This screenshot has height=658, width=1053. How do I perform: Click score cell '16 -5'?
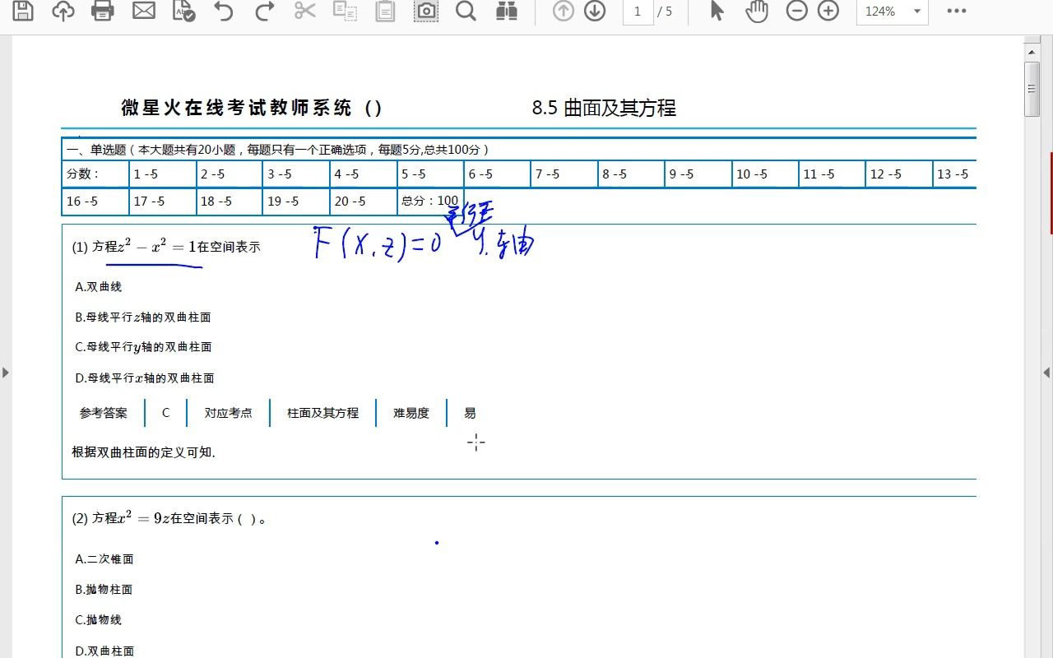pyautogui.click(x=95, y=202)
